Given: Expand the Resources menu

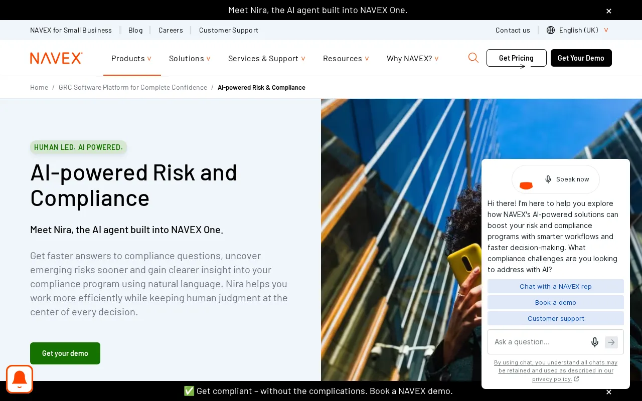Looking at the screenshot, I should coord(346,59).
